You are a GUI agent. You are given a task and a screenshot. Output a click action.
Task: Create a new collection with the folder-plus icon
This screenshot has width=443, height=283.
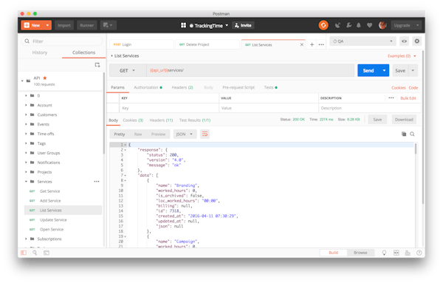(x=97, y=65)
